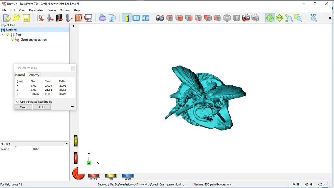Viewport: 334px width, 188px height.
Task: Create a new project with the star icon
Action: (7, 18)
